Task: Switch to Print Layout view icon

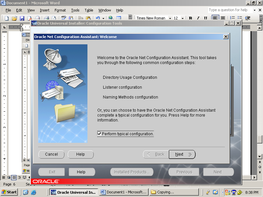Action: coord(14,177)
